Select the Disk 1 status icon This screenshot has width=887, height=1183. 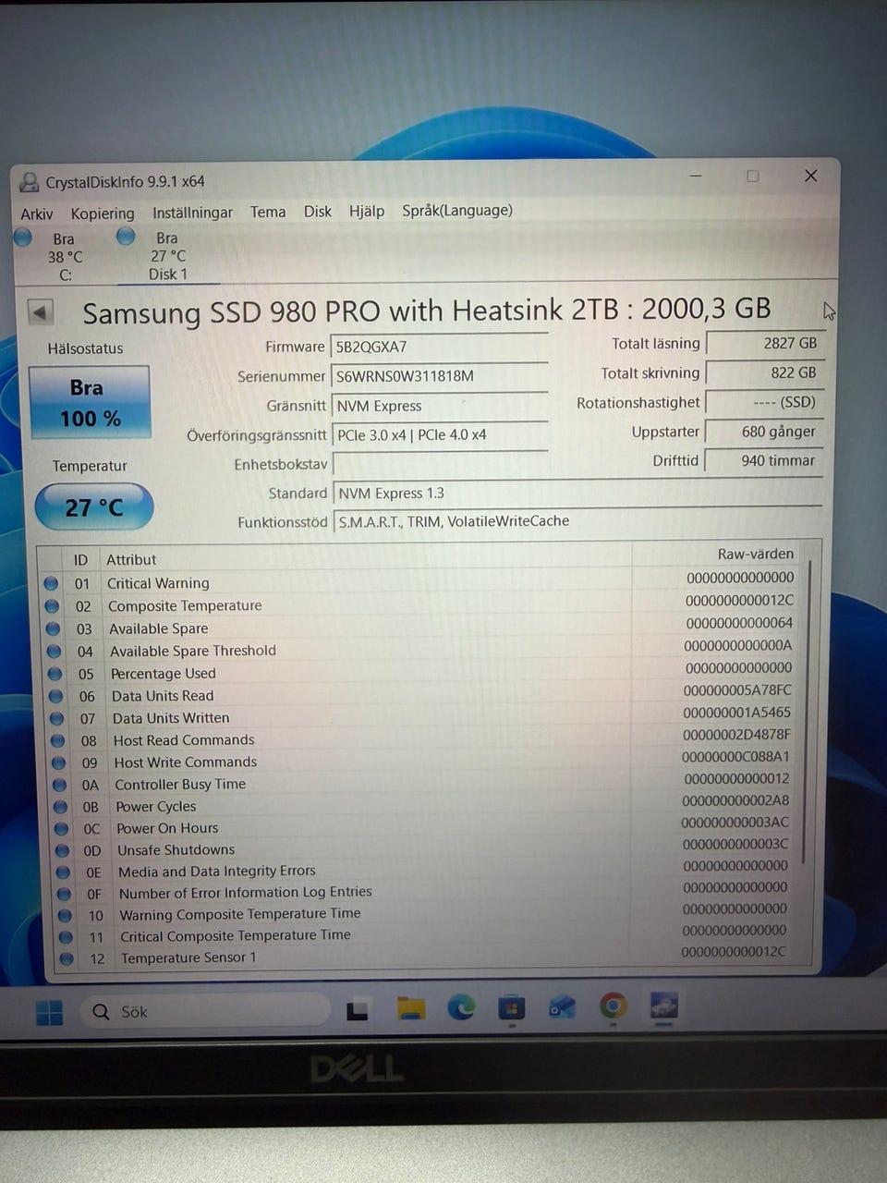click(x=126, y=237)
